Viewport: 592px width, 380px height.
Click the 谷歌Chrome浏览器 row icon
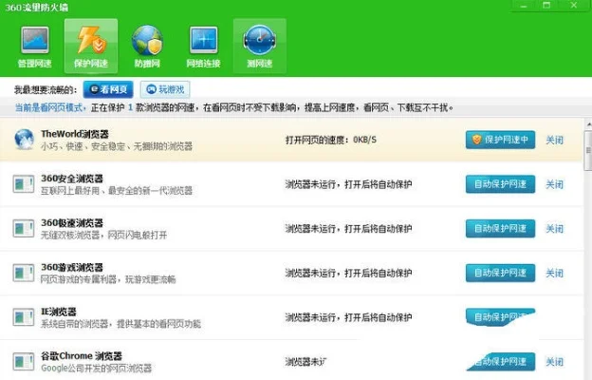(24, 361)
